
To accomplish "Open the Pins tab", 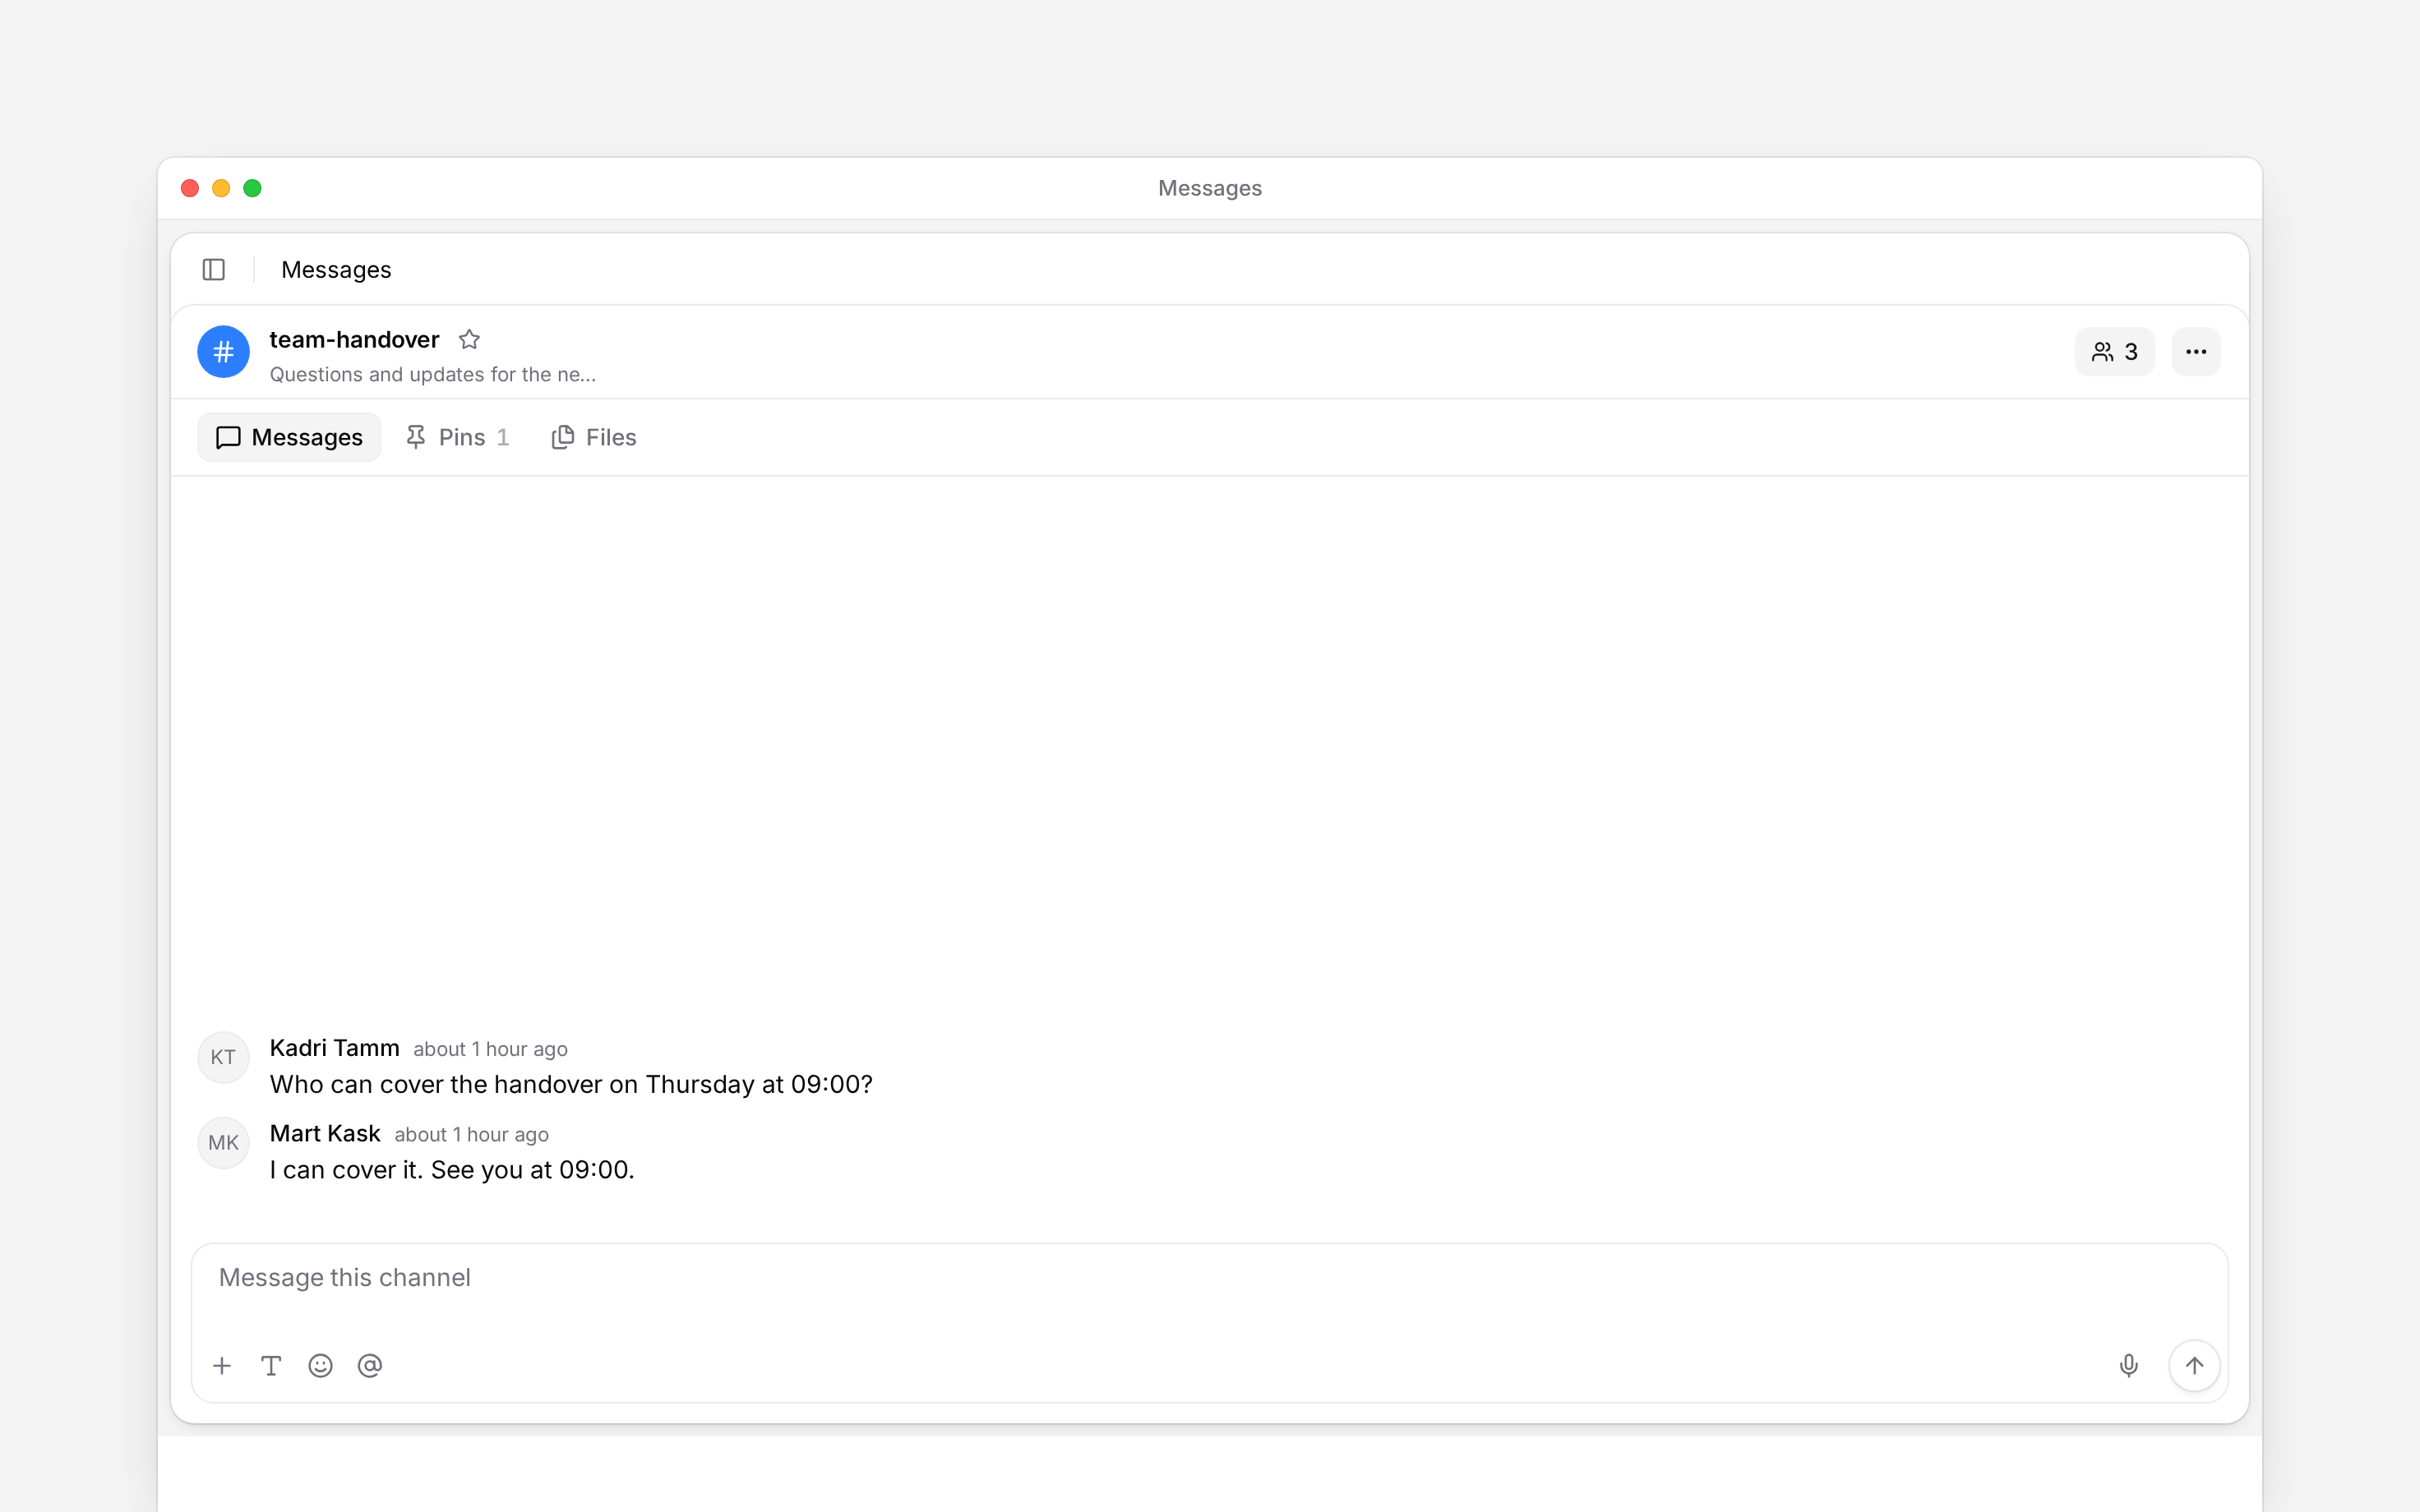I will click(x=458, y=437).
